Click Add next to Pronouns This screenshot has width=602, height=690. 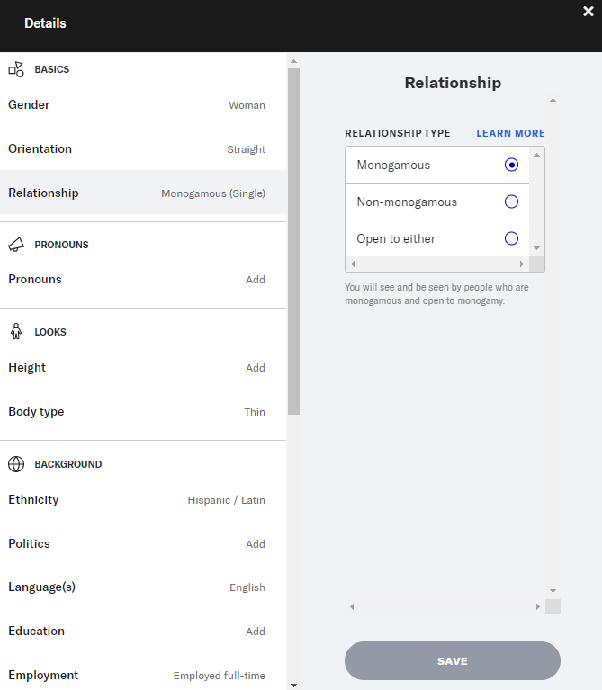[x=256, y=280]
